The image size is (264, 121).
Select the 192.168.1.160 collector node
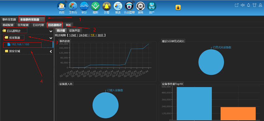coord(20,45)
